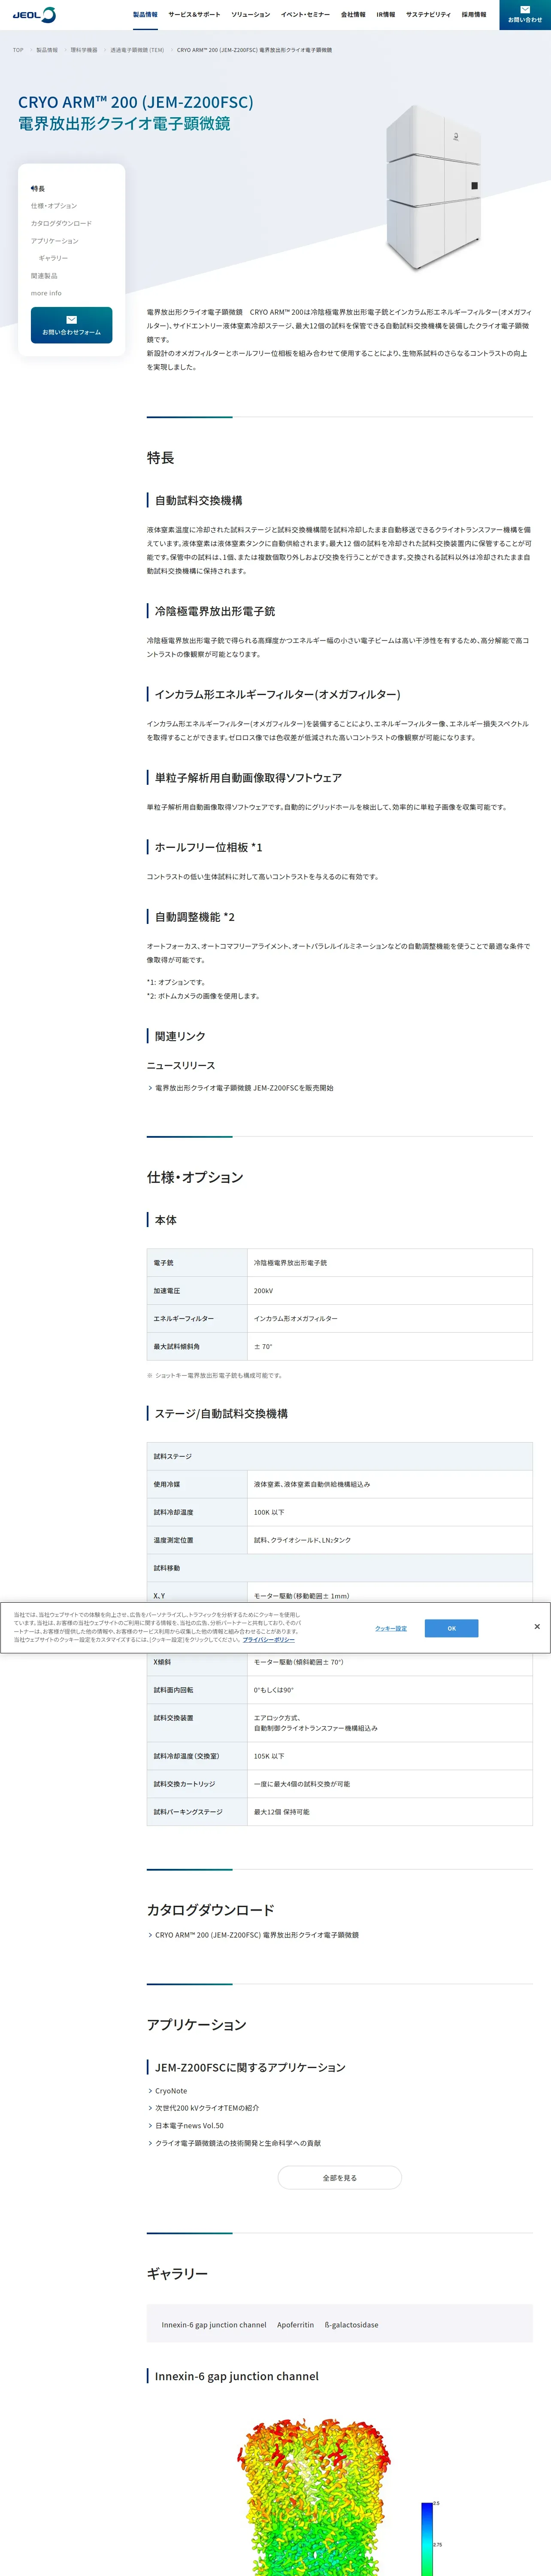Open the 会社情報 menu
This screenshot has width=551, height=2576.
pyautogui.click(x=353, y=15)
